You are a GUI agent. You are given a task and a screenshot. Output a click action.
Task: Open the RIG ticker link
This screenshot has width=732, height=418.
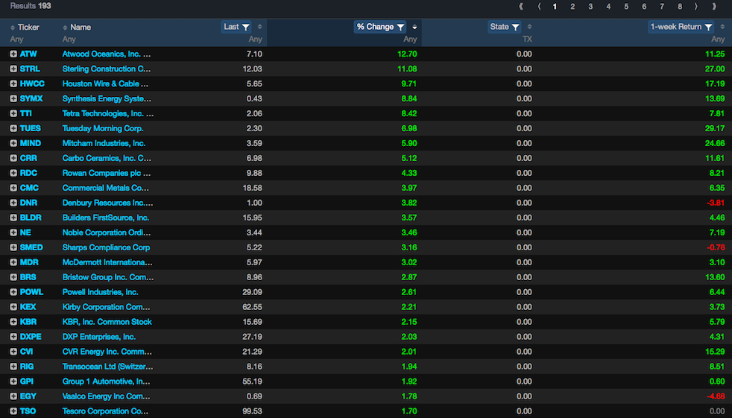(27, 367)
